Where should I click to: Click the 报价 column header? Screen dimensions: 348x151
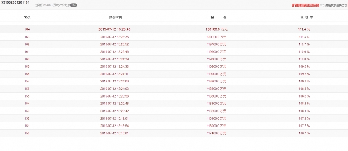point(219,17)
